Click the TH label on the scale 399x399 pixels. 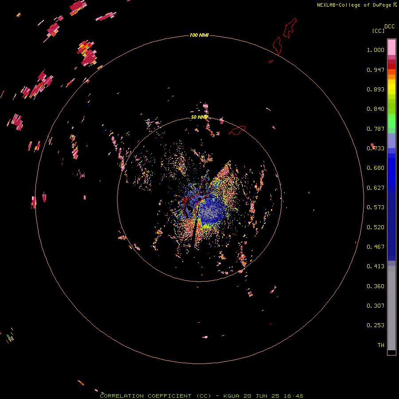click(381, 345)
